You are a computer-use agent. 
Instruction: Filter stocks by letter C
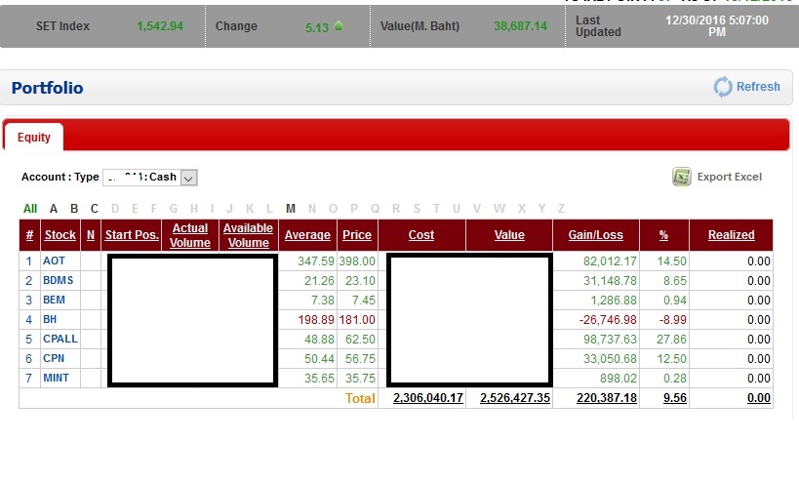95,209
